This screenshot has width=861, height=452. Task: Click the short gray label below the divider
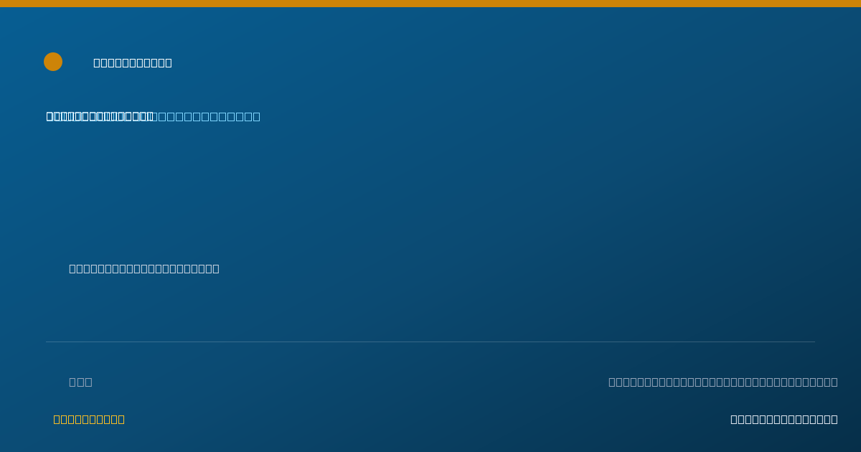80,382
